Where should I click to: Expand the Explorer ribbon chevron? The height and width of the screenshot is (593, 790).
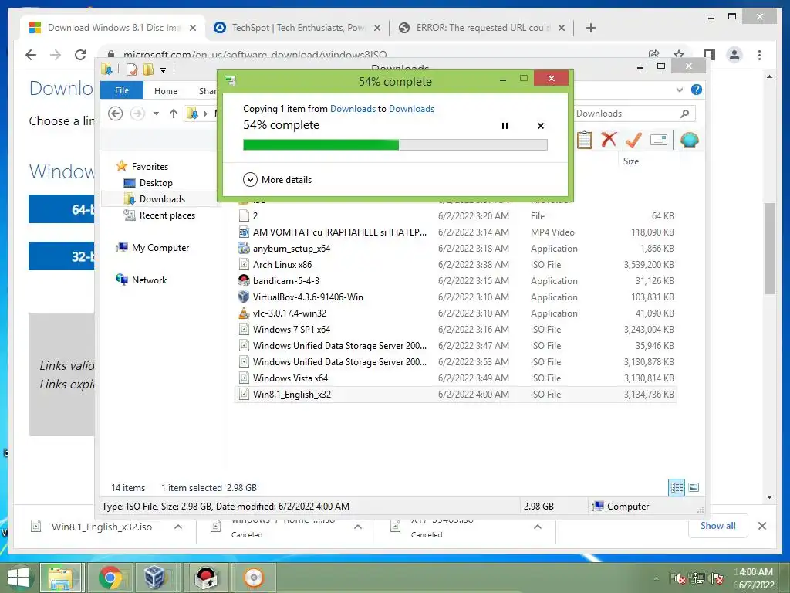[680, 90]
